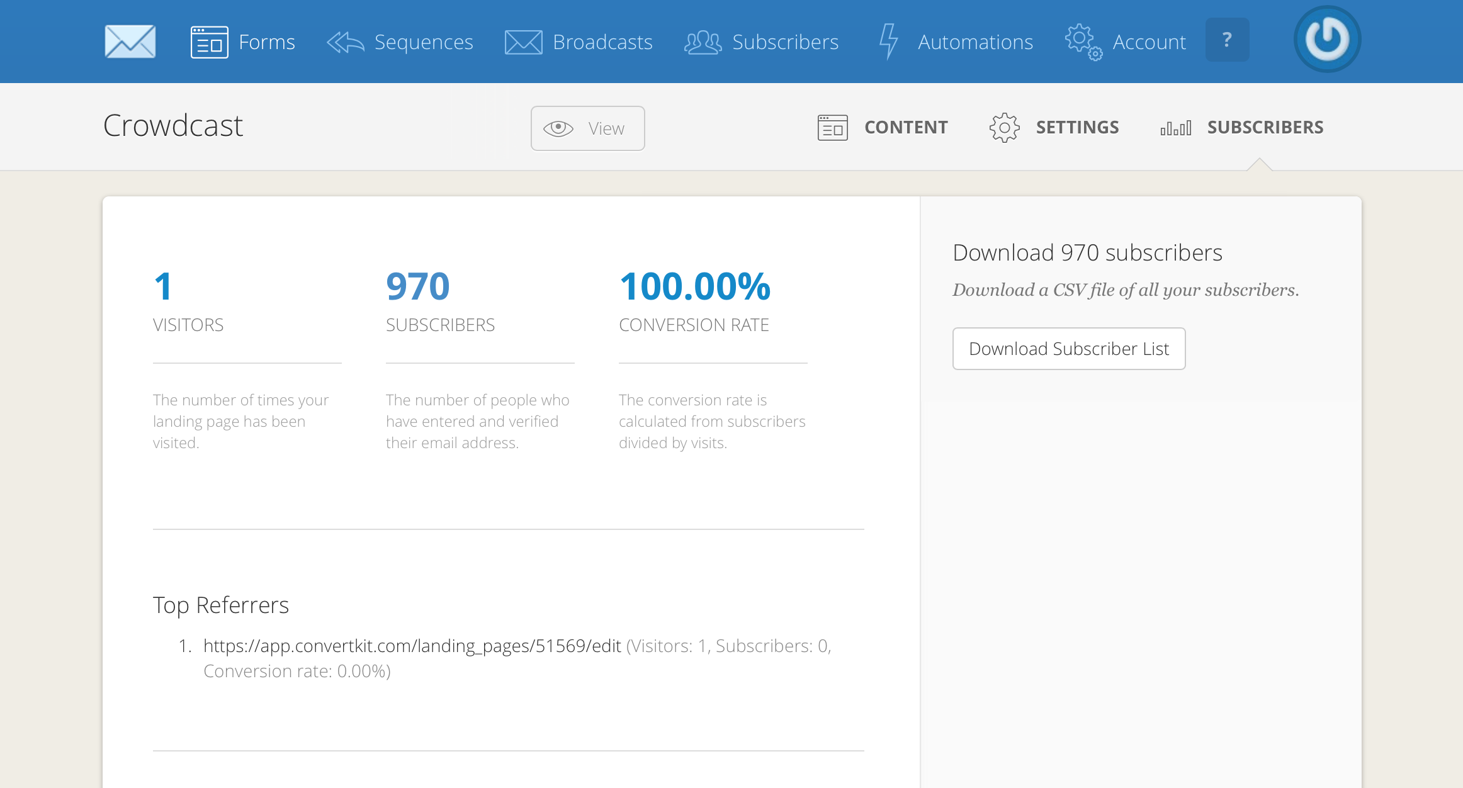Click the Account gears icon

pos(1083,42)
